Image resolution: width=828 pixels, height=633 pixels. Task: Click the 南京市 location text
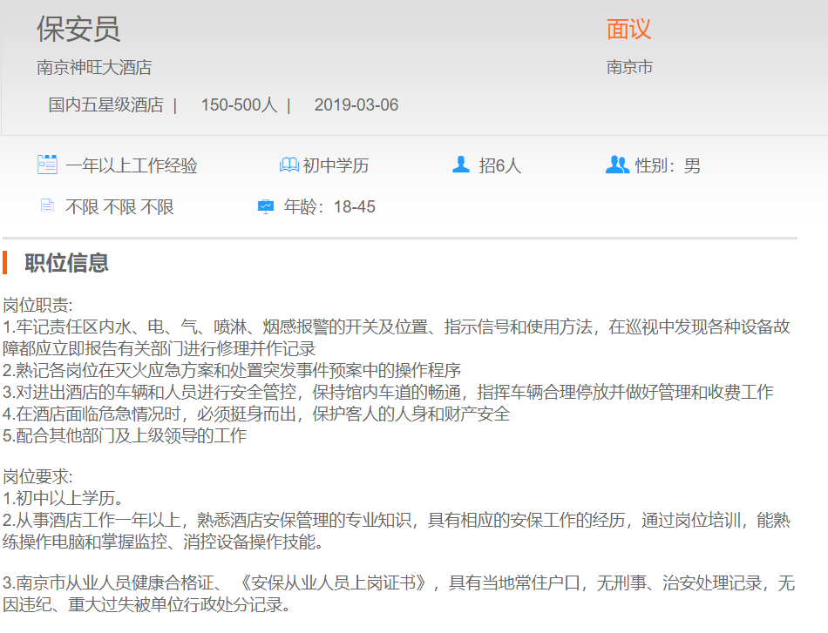point(629,67)
